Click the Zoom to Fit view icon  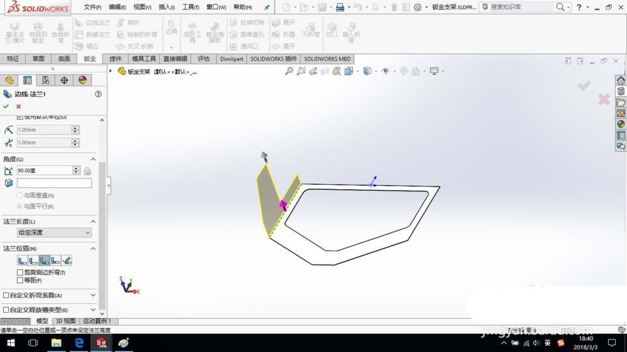(x=288, y=71)
